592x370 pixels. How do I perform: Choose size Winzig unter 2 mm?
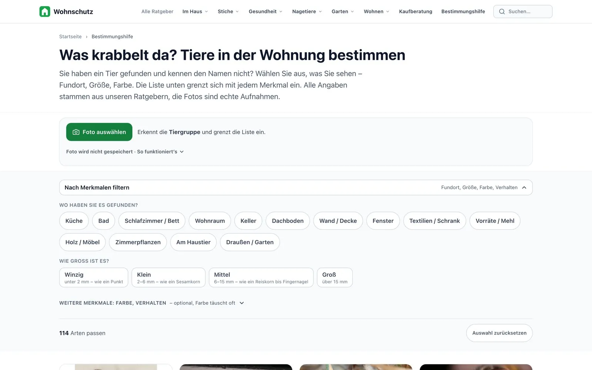click(x=94, y=277)
